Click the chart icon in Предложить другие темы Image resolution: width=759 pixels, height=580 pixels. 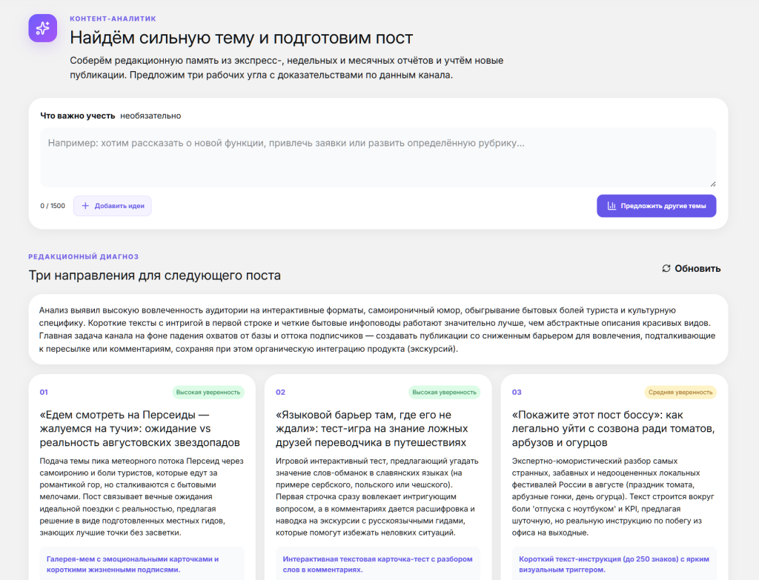[x=611, y=206]
